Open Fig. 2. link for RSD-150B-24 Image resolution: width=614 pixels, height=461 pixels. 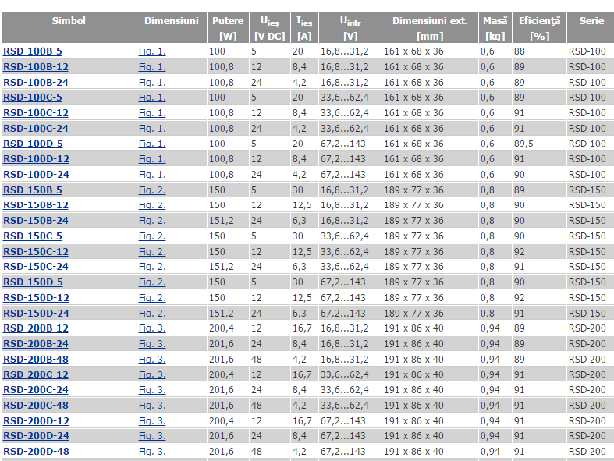[152, 221]
